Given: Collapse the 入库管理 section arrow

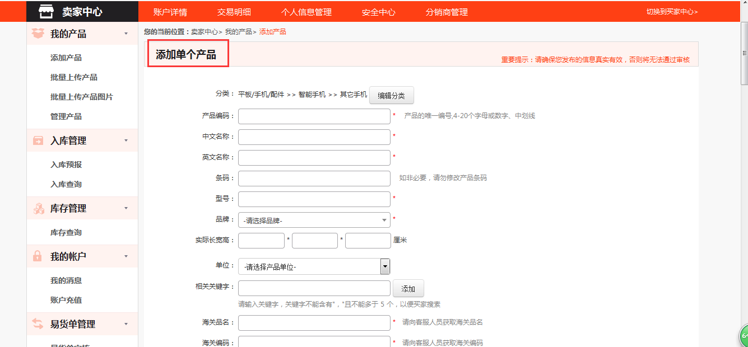Looking at the screenshot, I should (x=126, y=140).
